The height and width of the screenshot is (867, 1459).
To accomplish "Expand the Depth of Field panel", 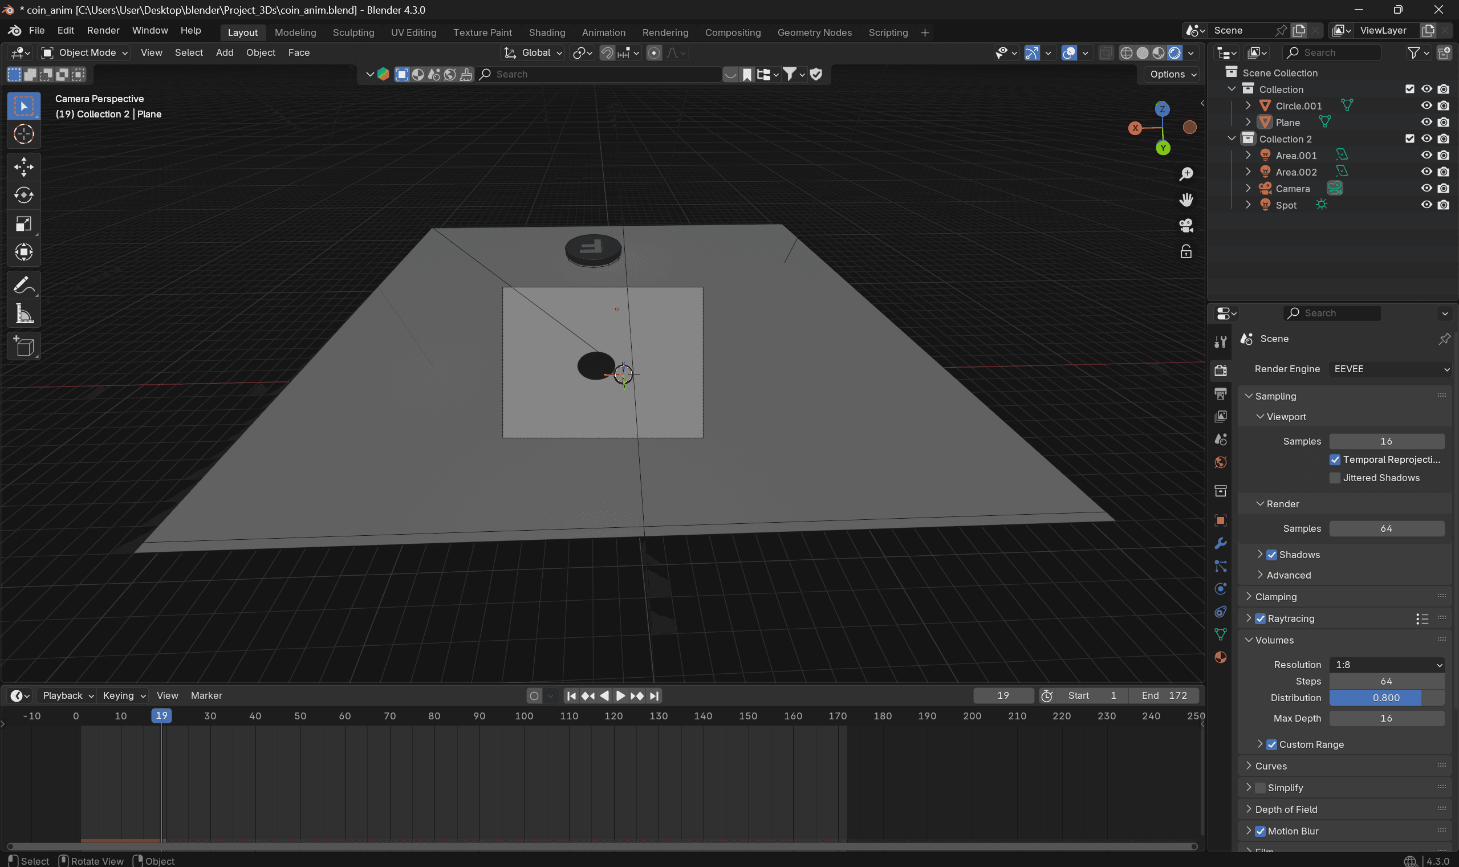I will coord(1286,809).
